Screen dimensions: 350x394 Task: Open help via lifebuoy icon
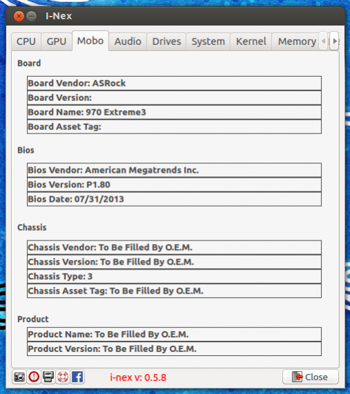(x=63, y=377)
